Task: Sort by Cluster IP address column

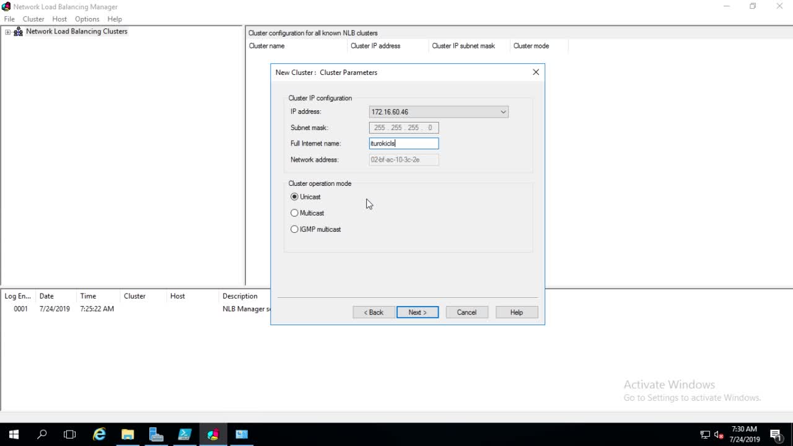Action: point(388,46)
